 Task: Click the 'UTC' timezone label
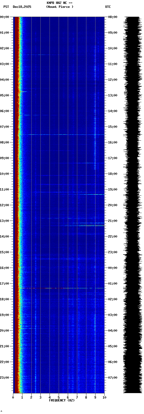[108, 7]
